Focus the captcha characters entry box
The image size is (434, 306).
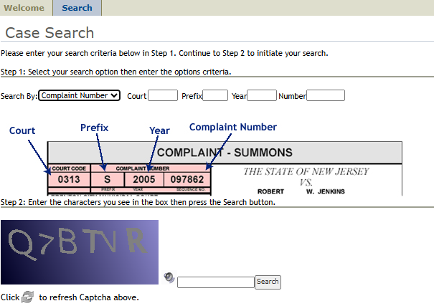(215, 282)
